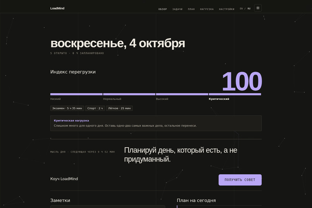Open the LoadMind logo home link
Screen dimensions: 312x208
point(57,8)
